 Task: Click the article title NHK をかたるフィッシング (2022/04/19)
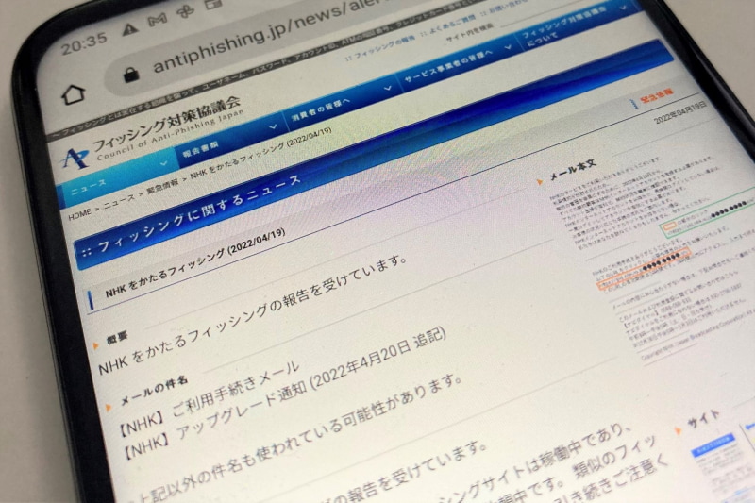[195, 261]
